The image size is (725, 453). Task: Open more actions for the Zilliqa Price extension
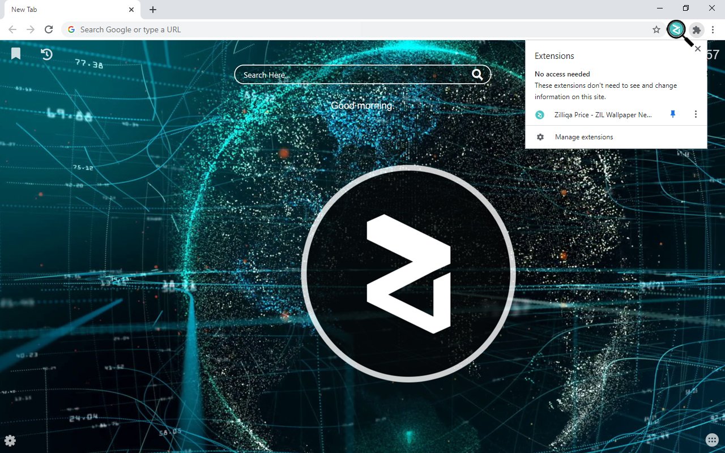click(x=696, y=114)
